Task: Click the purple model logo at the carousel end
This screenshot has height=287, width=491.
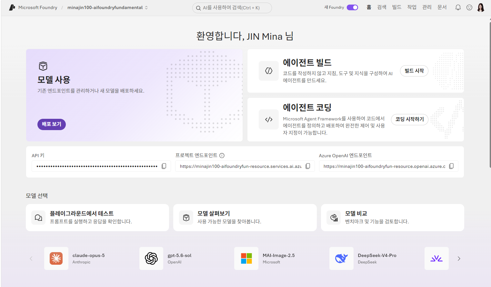Action: (x=436, y=258)
